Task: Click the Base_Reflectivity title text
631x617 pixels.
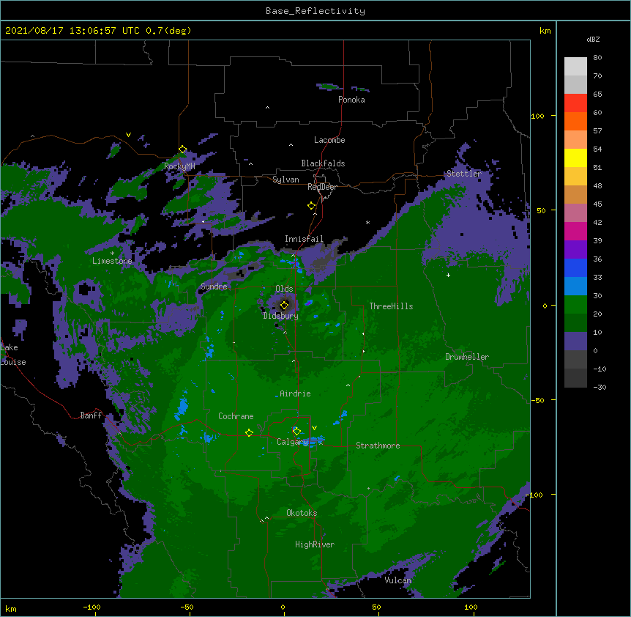Action: pyautogui.click(x=315, y=11)
